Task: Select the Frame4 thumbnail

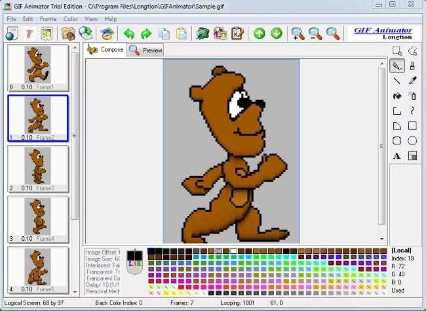Action: tap(38, 220)
